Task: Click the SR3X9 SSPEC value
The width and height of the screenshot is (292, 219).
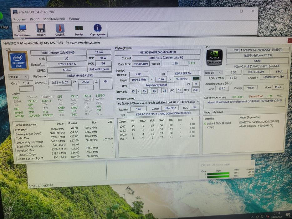Action: [x=67, y=70]
